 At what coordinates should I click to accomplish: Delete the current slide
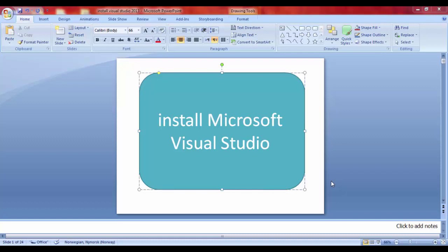[x=77, y=42]
